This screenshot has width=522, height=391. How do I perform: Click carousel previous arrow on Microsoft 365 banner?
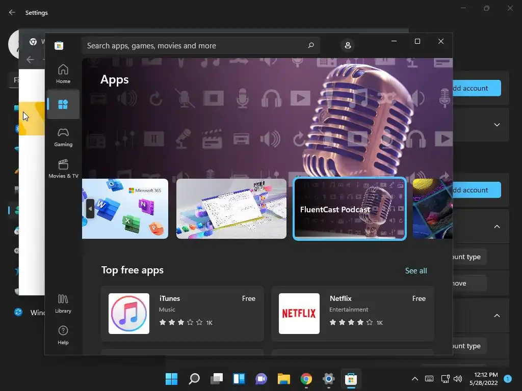click(x=90, y=209)
